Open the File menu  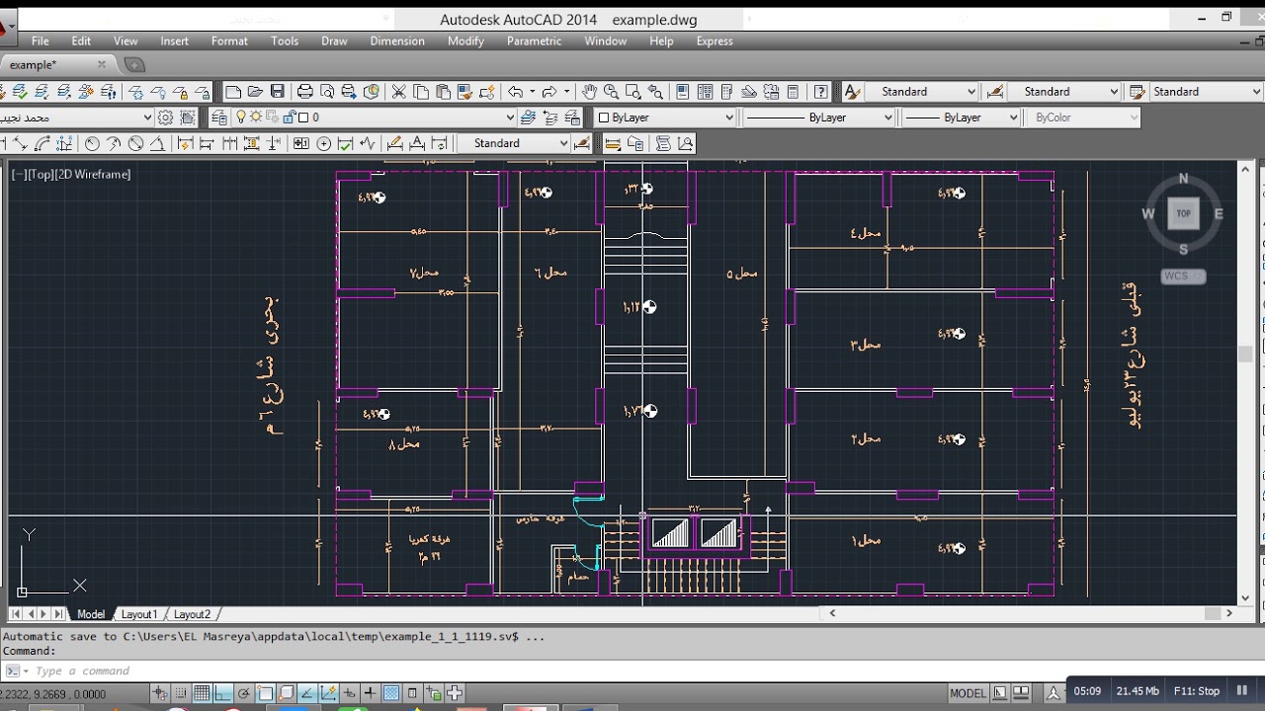(40, 41)
